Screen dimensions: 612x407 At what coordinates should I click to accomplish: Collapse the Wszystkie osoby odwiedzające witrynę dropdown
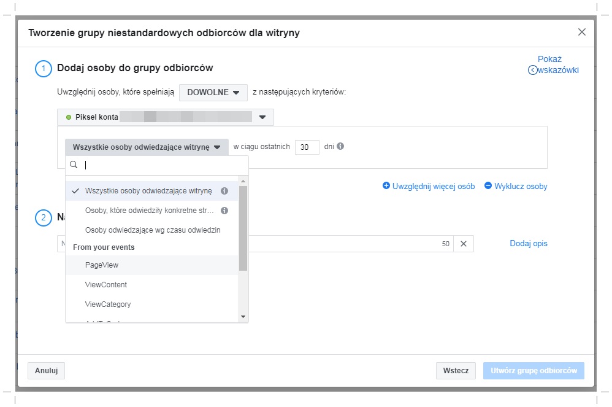point(147,147)
